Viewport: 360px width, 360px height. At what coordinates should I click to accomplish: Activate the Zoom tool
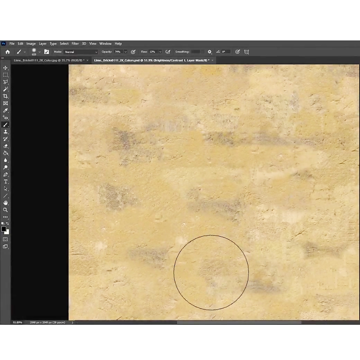click(x=6, y=210)
